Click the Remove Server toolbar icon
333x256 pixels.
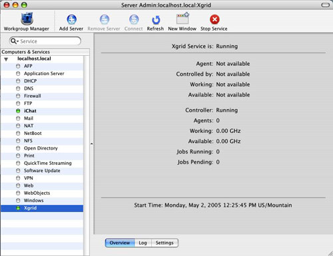point(105,19)
